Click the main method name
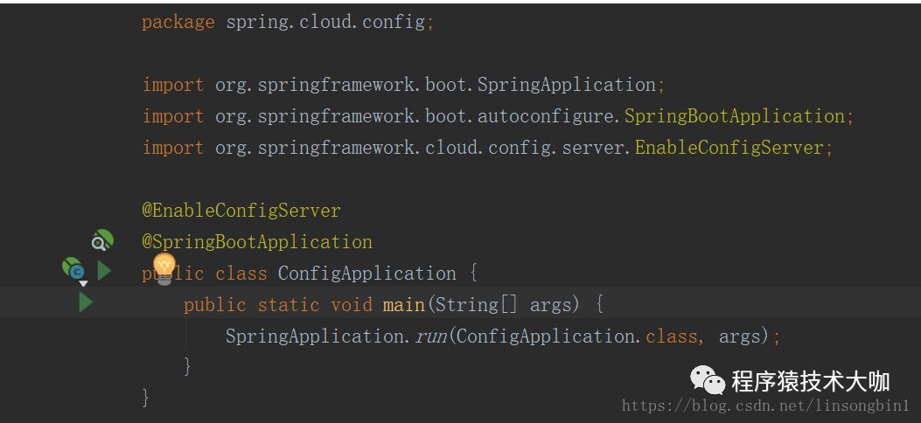 (403, 305)
